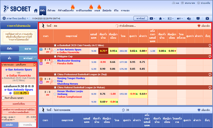Open the checkmark monitor icon in toolbar
213x128 pixels.
tap(198, 19)
